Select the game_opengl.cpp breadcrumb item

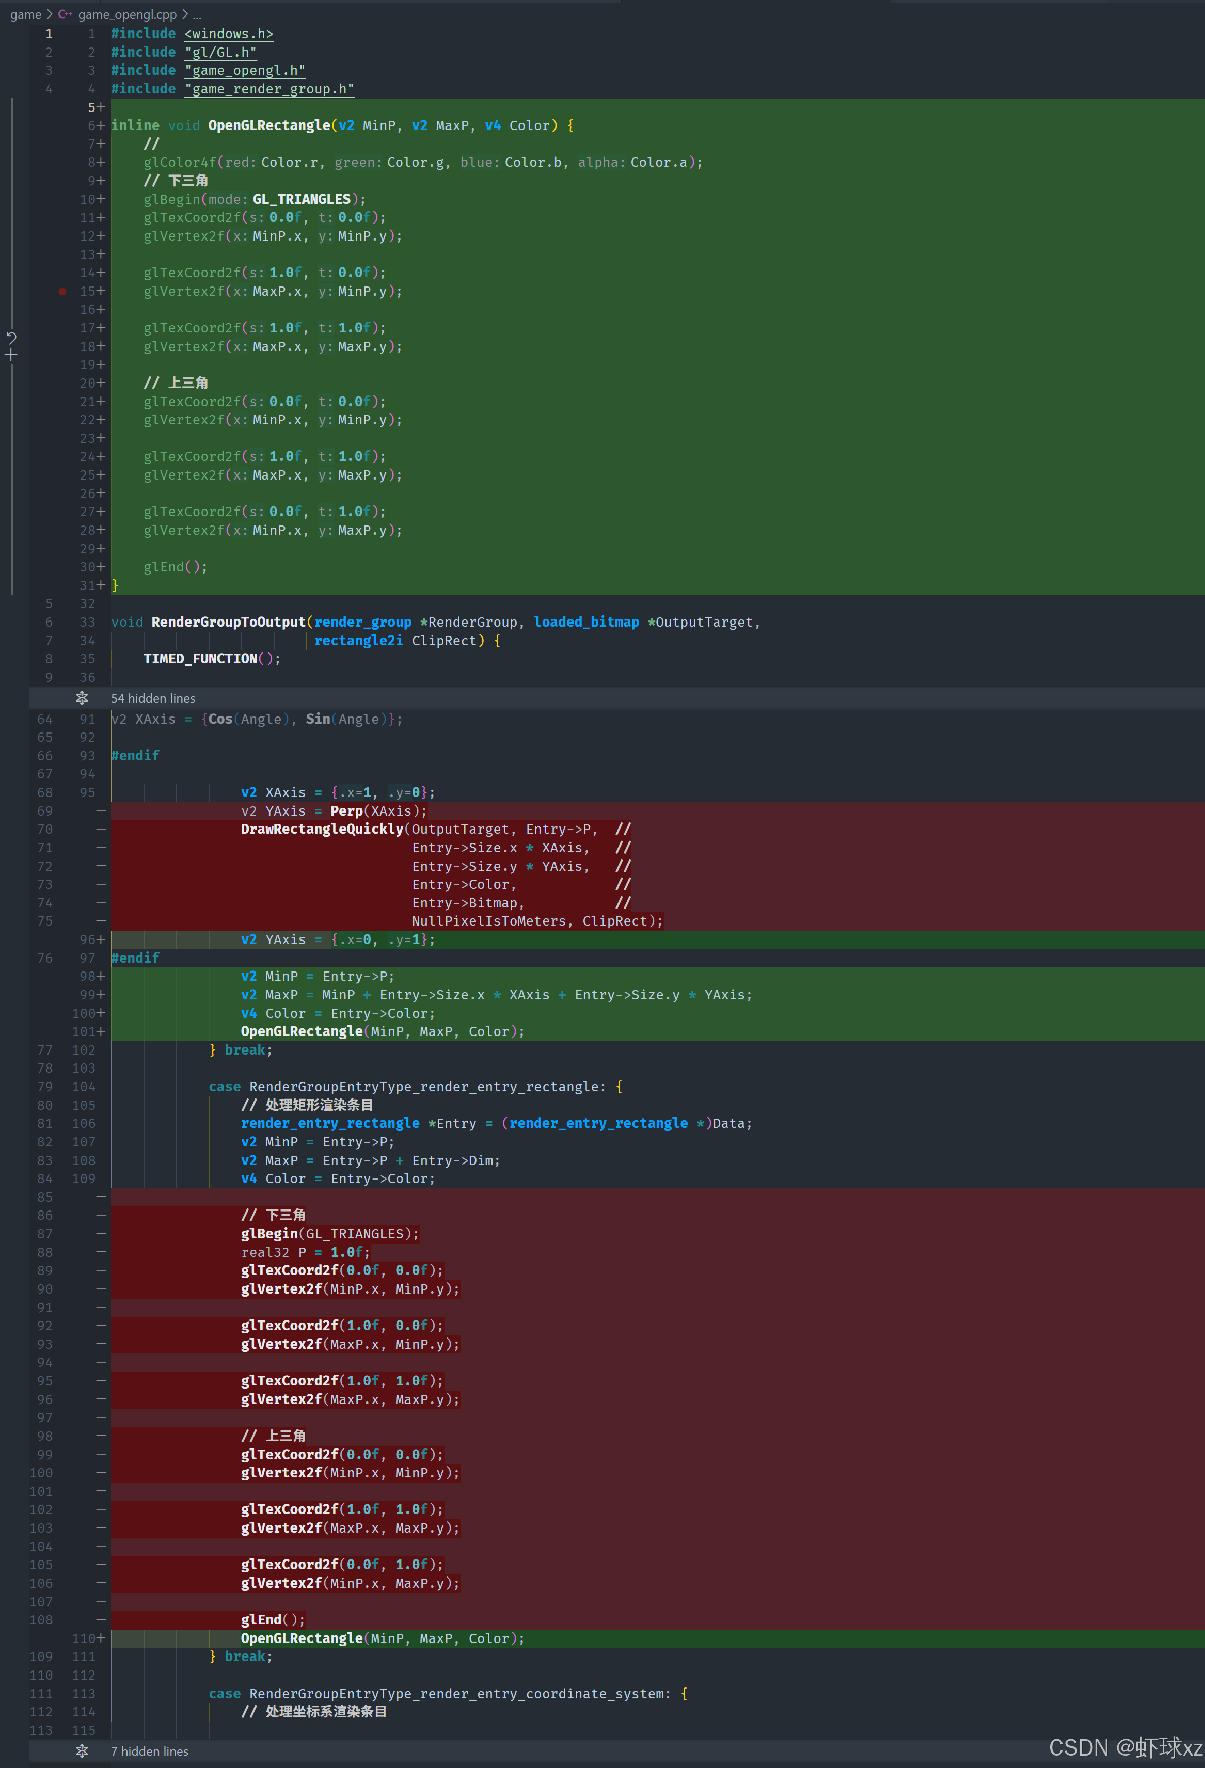pos(127,14)
